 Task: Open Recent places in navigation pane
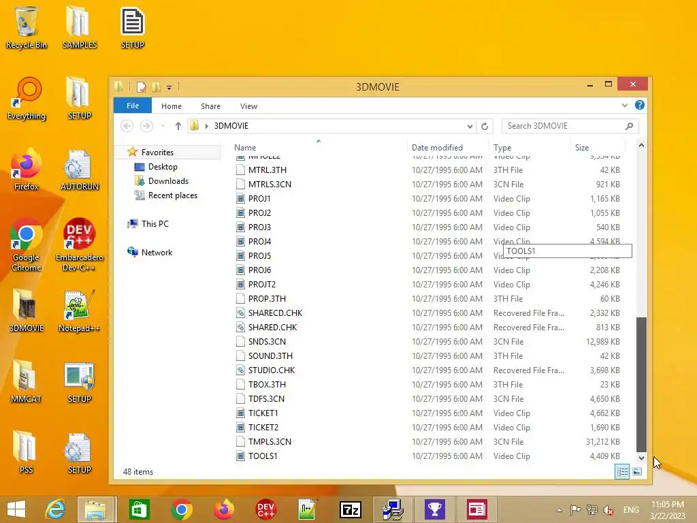172,195
